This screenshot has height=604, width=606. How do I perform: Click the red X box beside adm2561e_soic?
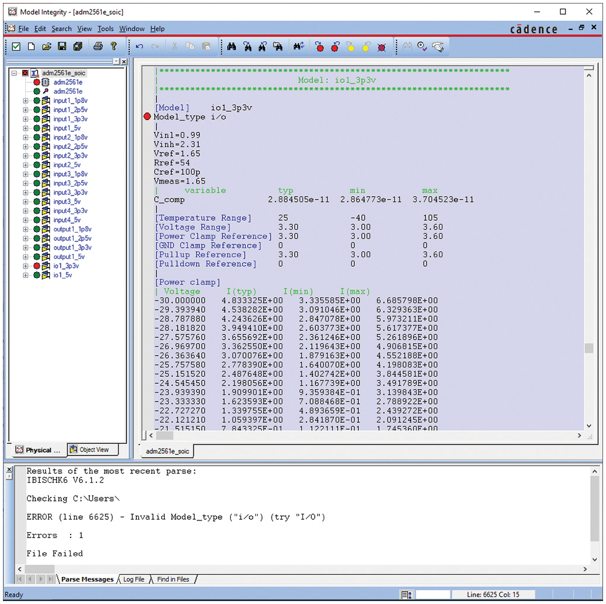click(25, 73)
